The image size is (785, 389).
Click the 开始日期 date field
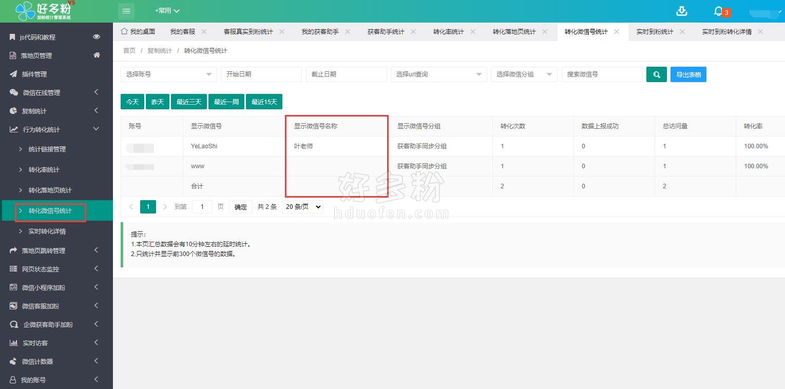[261, 74]
